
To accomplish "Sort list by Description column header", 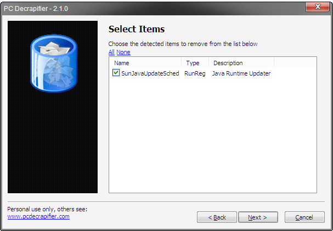I will point(241,63).
